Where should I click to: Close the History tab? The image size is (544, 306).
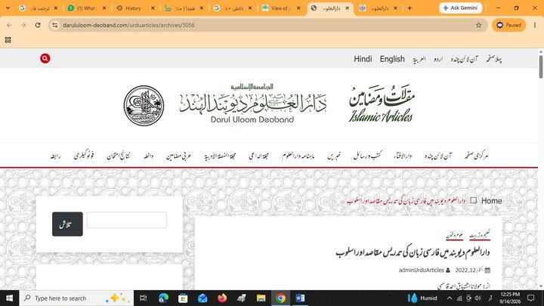coord(153,8)
